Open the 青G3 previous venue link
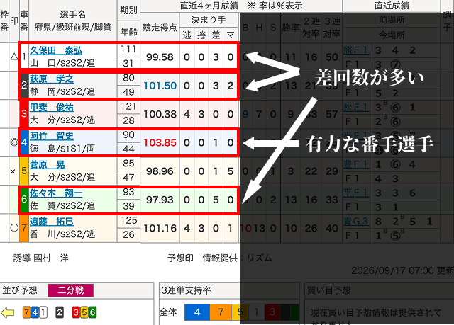 click(356, 222)
